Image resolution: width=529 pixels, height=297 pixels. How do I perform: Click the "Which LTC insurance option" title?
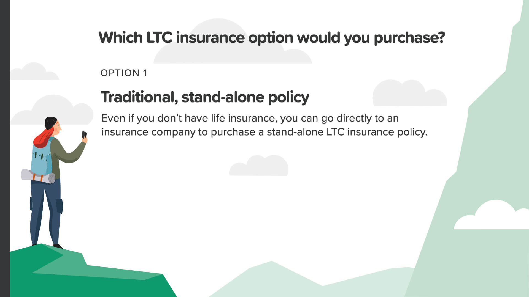272,37
